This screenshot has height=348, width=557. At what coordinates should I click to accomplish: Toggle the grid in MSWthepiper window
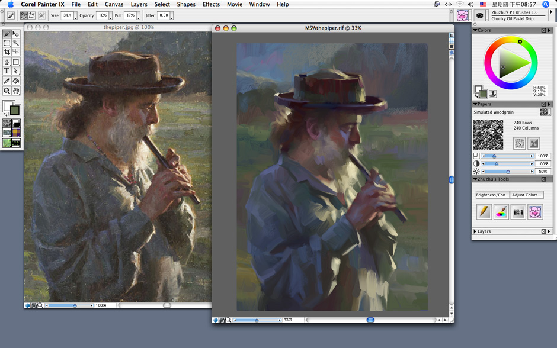(x=452, y=41)
